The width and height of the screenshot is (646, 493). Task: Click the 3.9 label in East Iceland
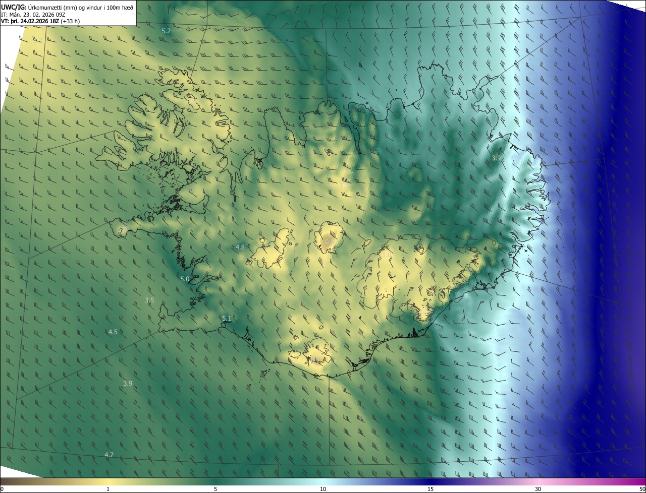[496, 158]
